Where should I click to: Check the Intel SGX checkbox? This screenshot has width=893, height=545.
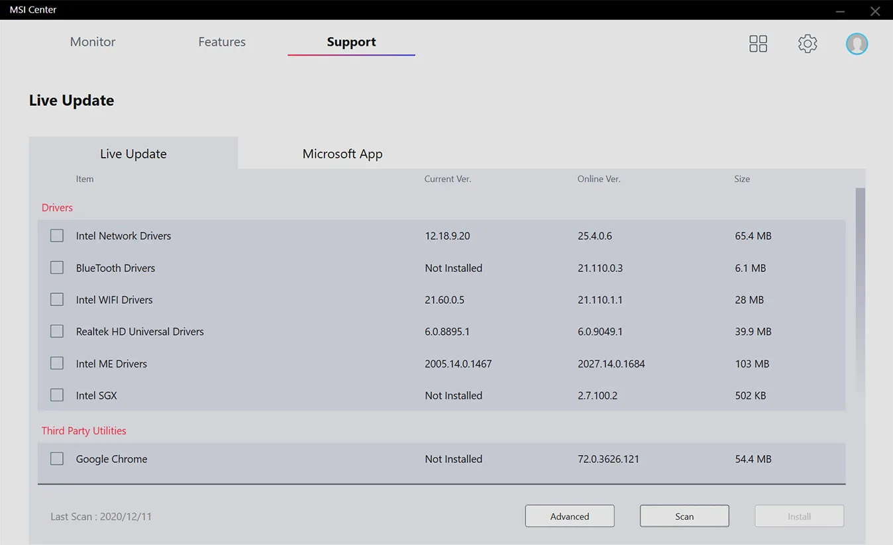click(57, 395)
